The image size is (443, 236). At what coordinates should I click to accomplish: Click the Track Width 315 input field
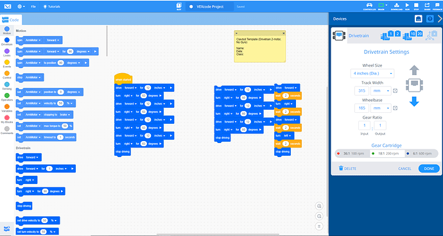pos(361,90)
